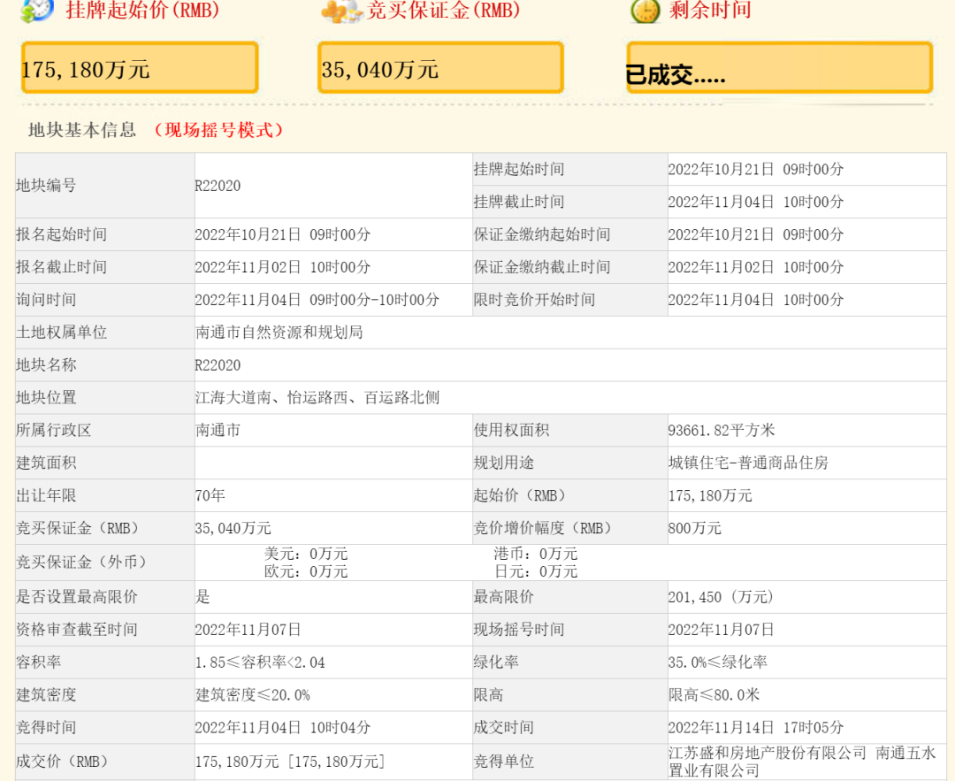Click 是否设置最高限价 value 是
This screenshot has width=955, height=781.
(x=202, y=597)
